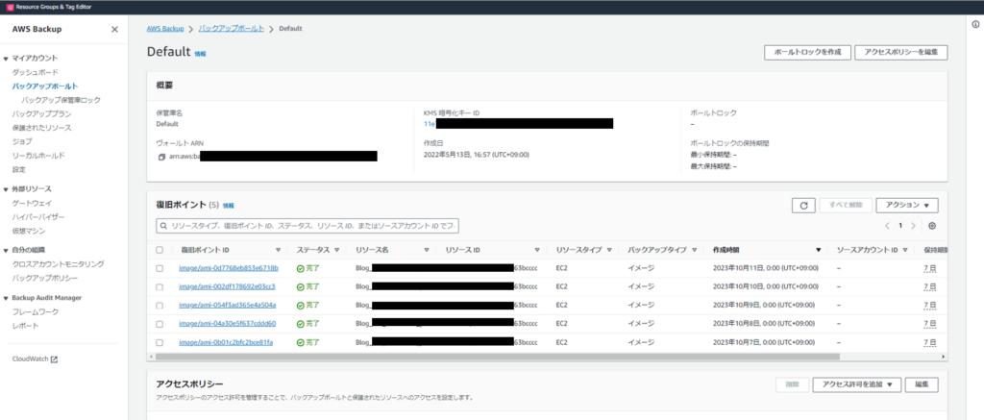Select all recovery points checkbox
The width and height of the screenshot is (984, 420).
[x=160, y=250]
